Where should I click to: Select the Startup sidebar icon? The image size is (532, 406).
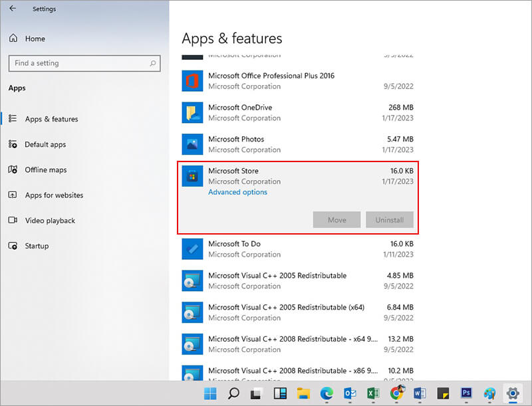13,246
